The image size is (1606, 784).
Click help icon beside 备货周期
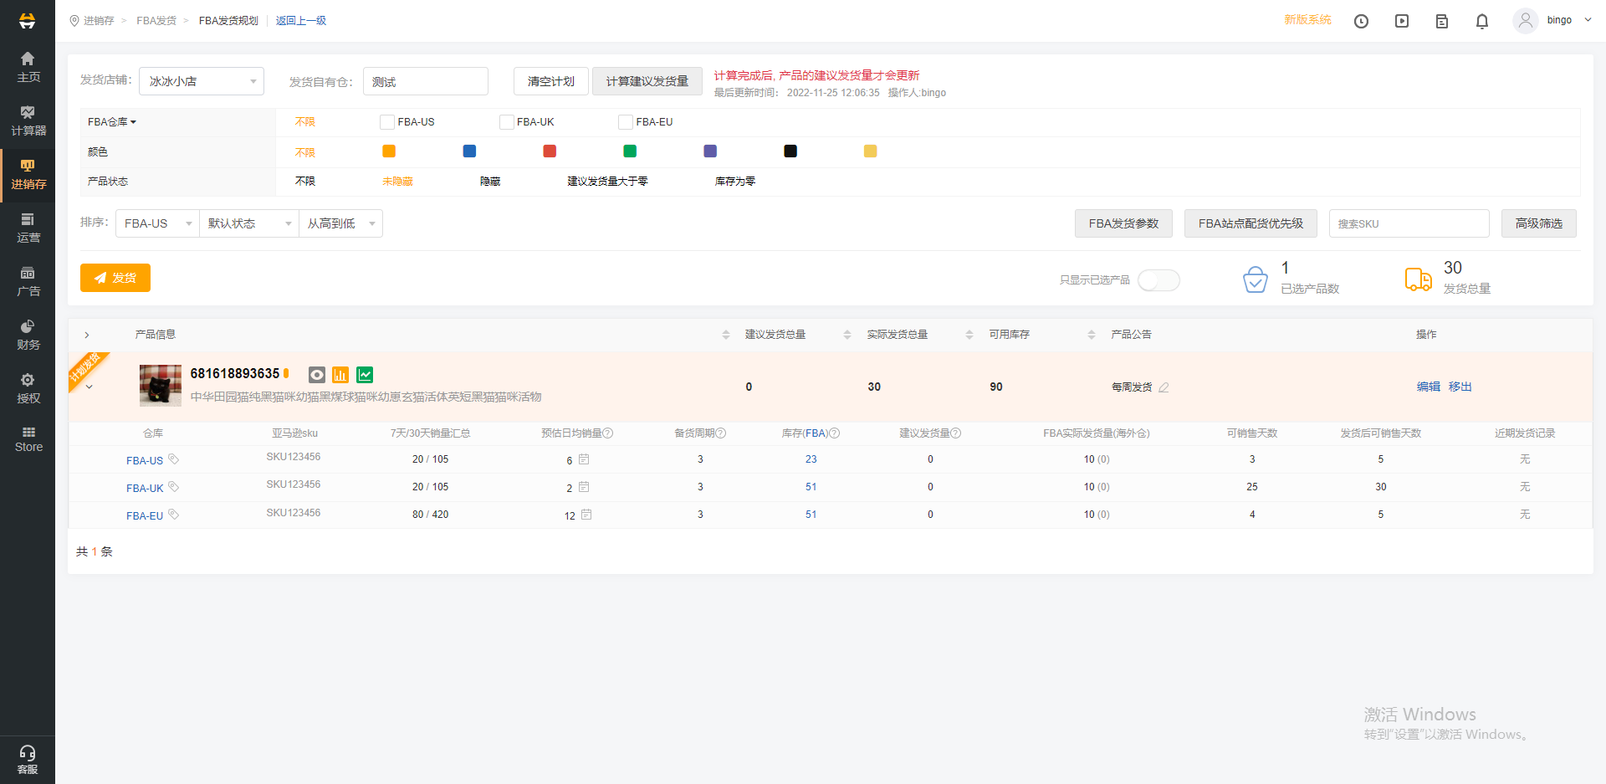[721, 433]
